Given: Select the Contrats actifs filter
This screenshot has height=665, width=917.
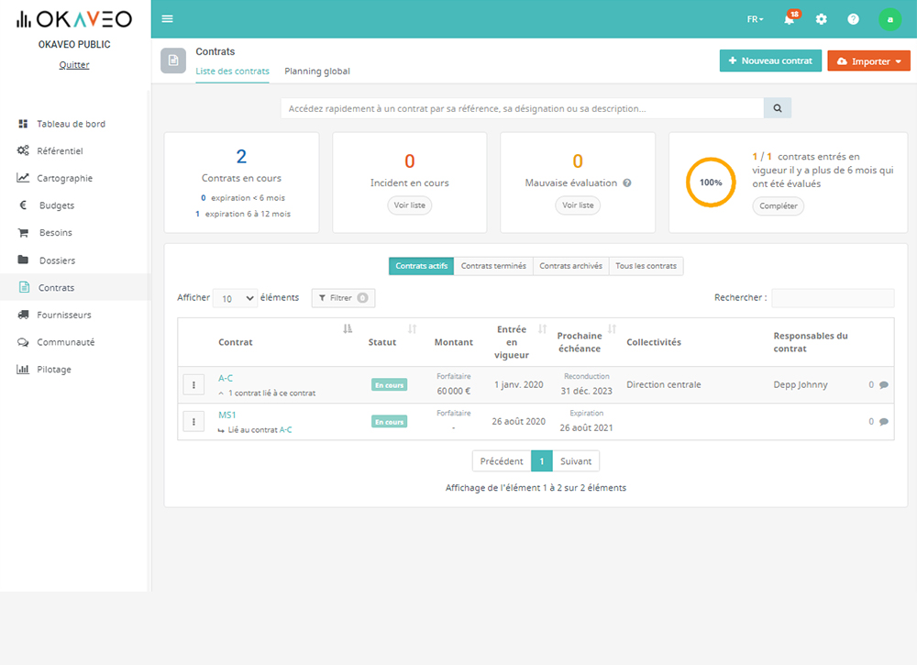Looking at the screenshot, I should (x=421, y=266).
